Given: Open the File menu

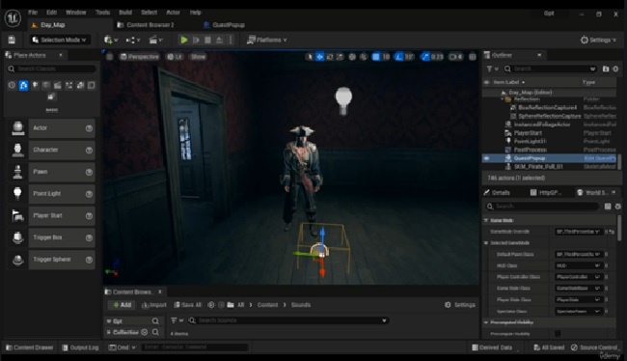Looking at the screenshot, I should pos(33,13).
